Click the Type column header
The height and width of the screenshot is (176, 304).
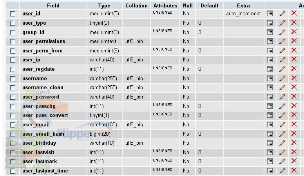click(x=104, y=5)
